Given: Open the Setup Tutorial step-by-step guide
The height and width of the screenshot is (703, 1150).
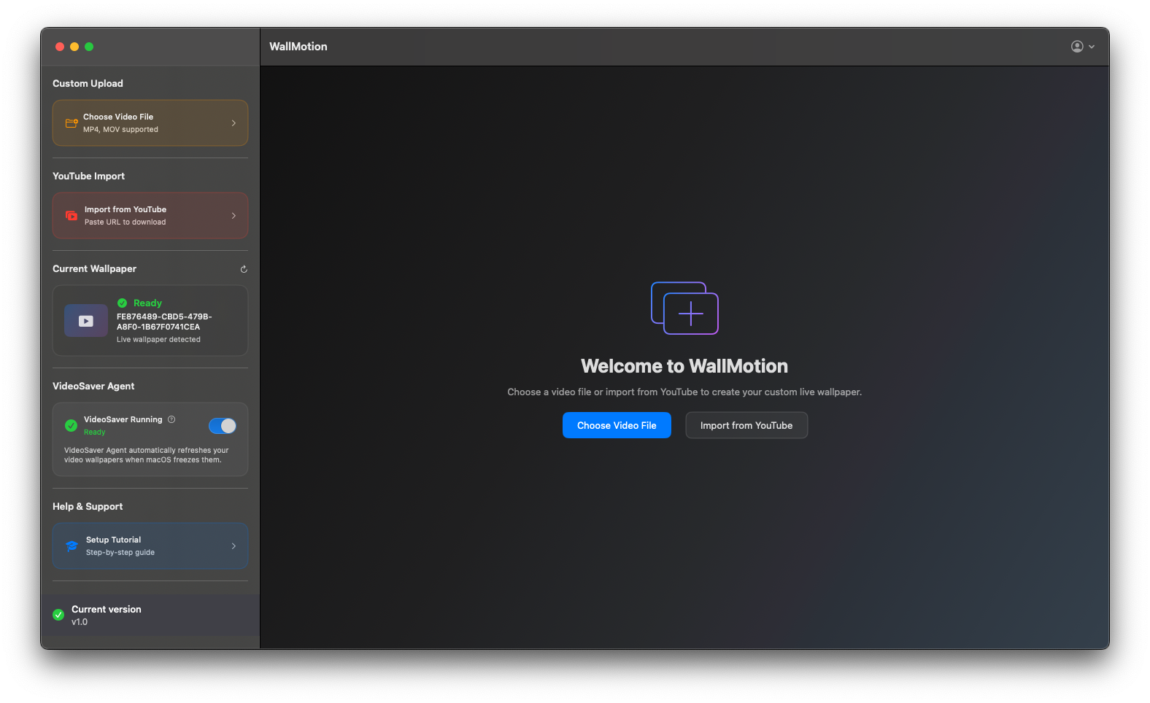Looking at the screenshot, I should (x=150, y=546).
